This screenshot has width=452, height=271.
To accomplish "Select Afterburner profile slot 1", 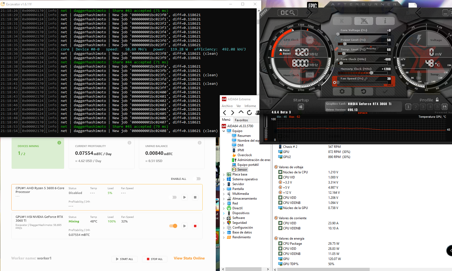I will 408,107.
